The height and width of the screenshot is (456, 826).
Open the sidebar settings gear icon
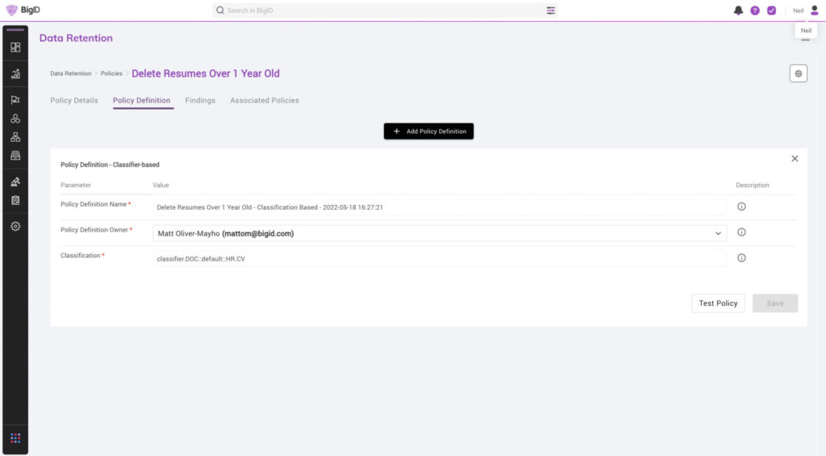click(x=15, y=227)
